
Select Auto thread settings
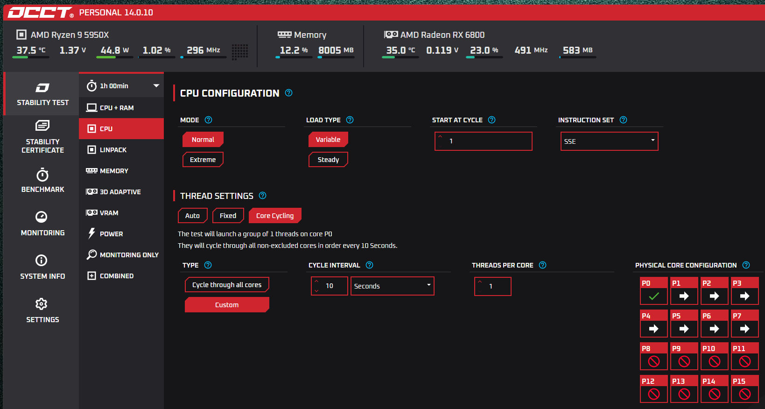[192, 216]
